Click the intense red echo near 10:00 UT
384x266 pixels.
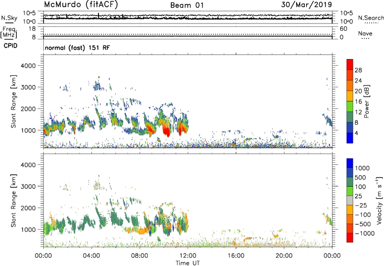click(x=166, y=130)
